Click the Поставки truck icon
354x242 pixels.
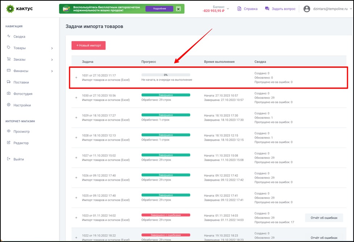9,82
